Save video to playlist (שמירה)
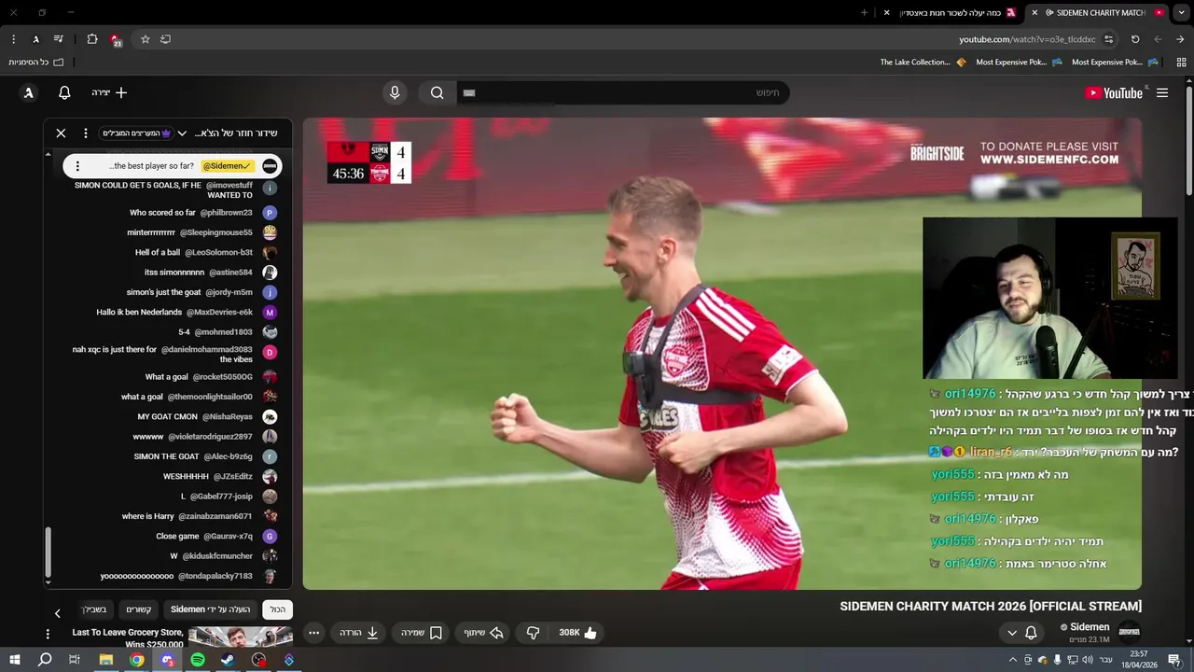Viewport: 1194px width, 672px height. click(422, 632)
